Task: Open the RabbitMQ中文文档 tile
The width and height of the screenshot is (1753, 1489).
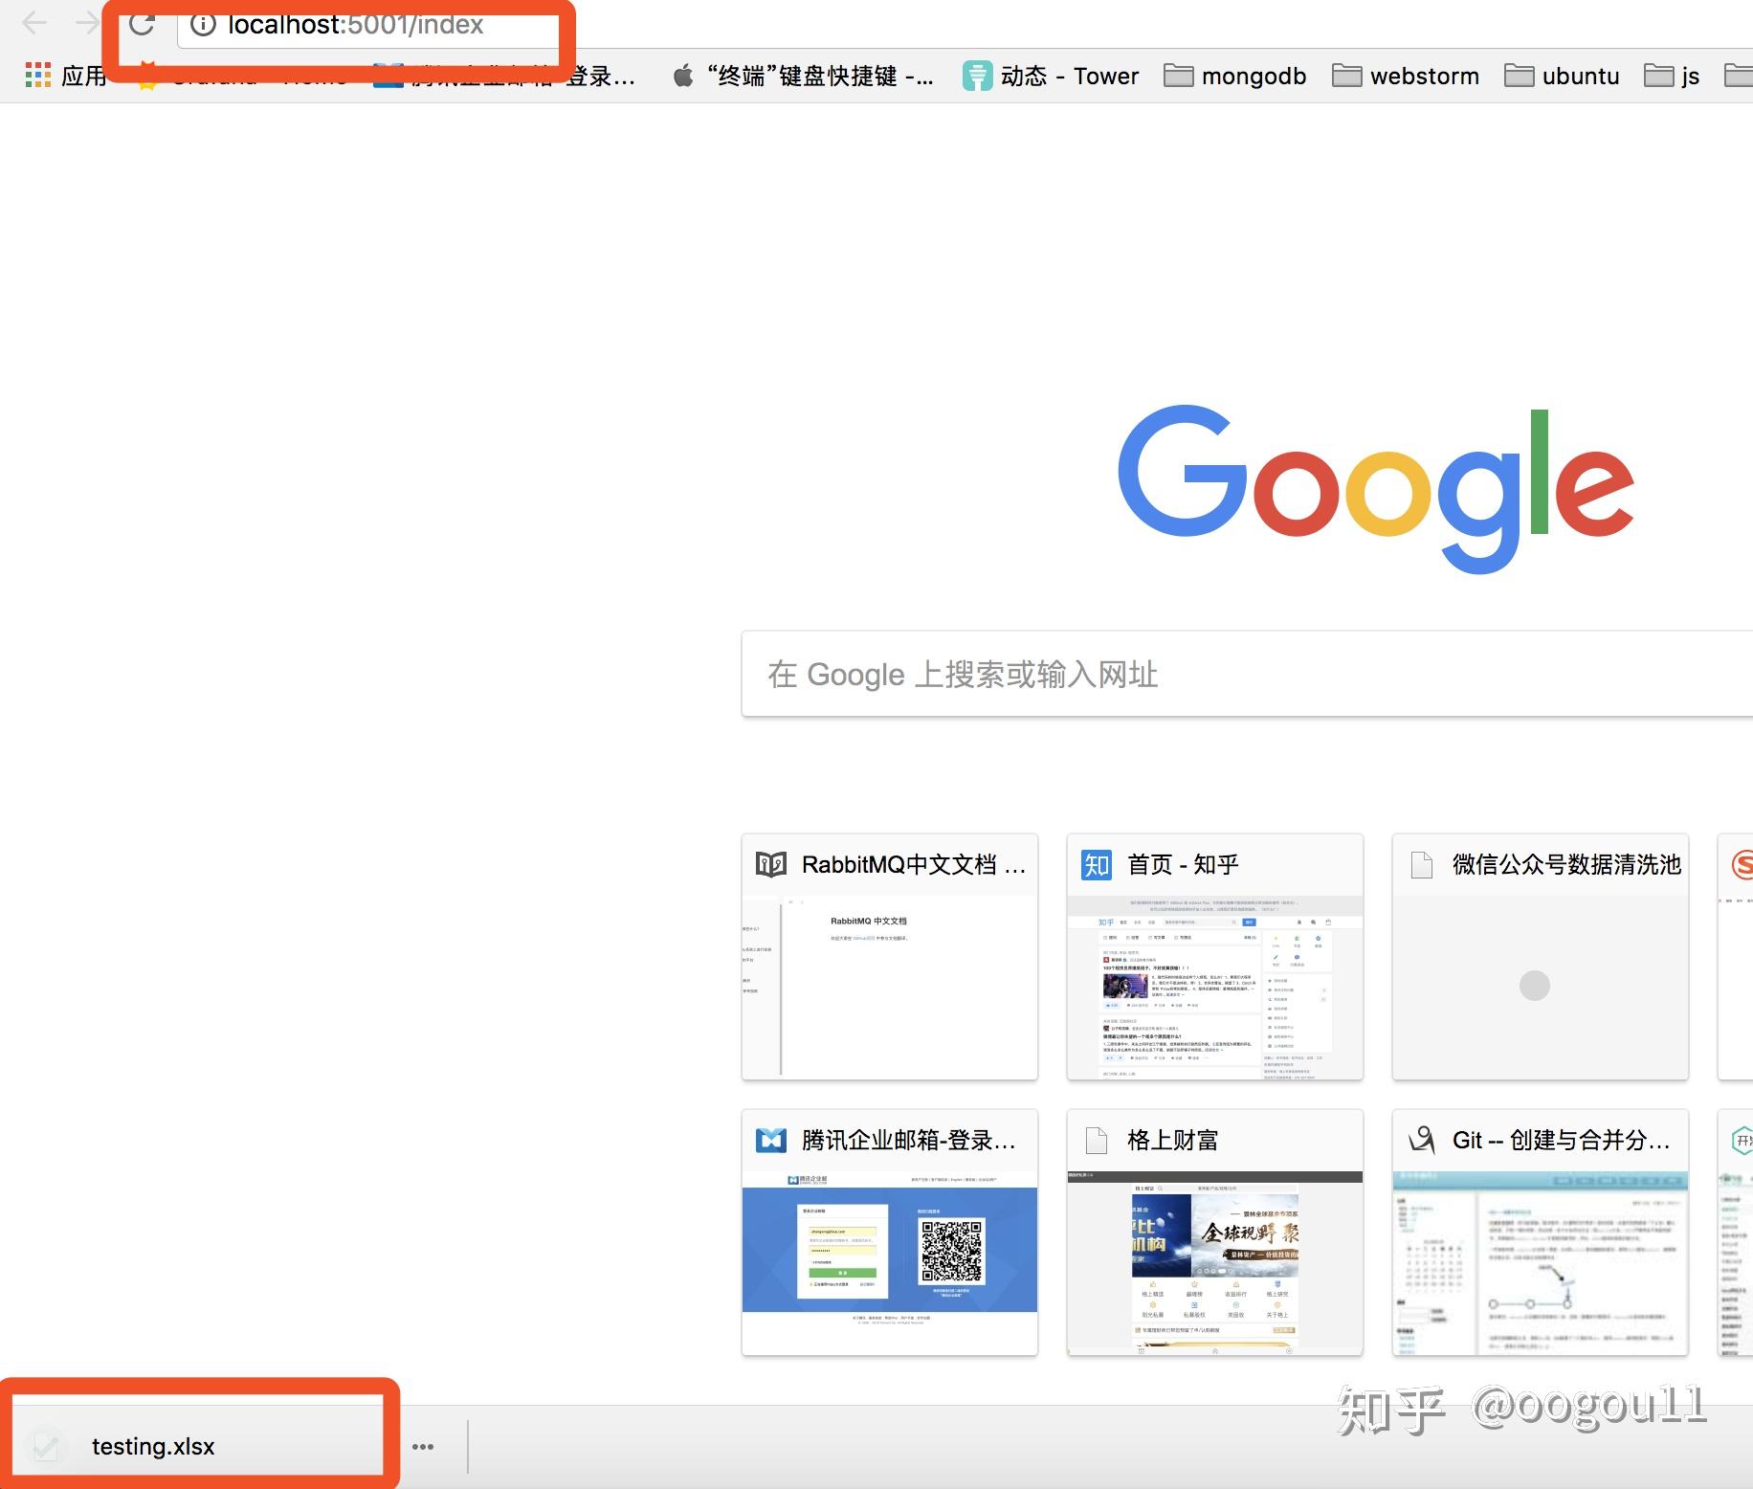Action: [x=890, y=957]
